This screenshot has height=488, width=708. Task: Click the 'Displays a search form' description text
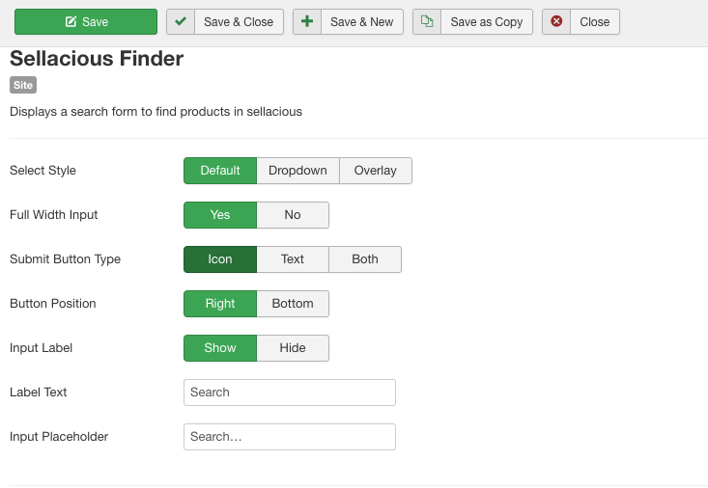tap(156, 112)
